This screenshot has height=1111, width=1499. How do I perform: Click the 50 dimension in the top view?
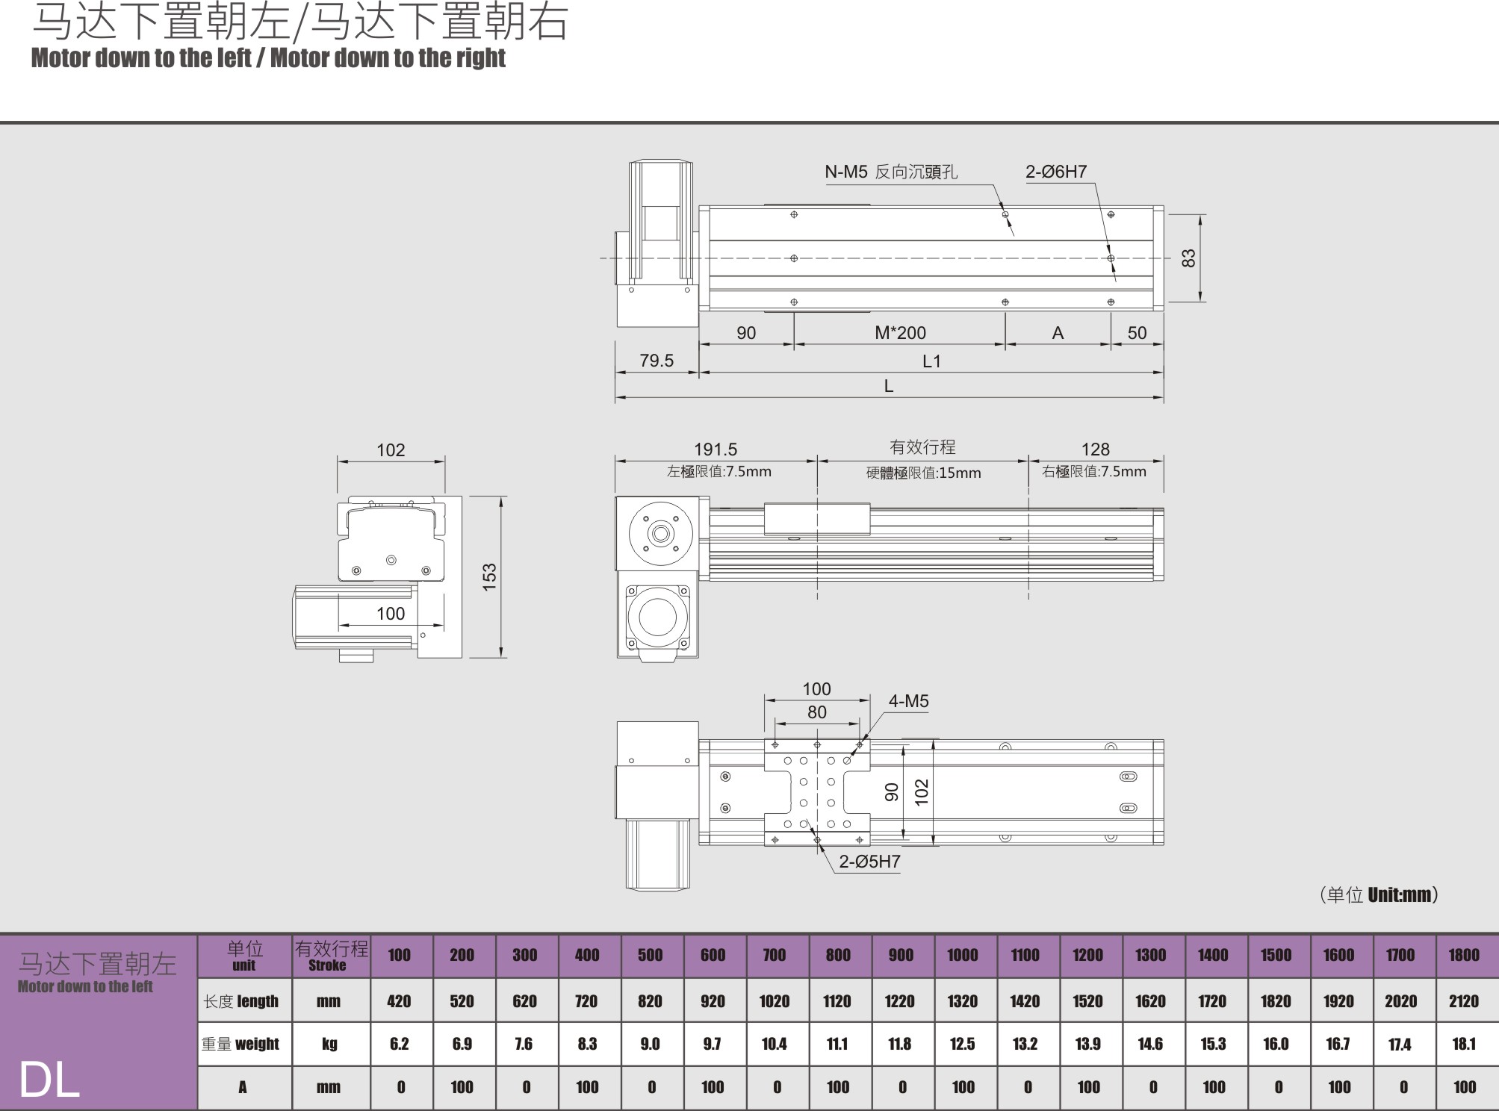(1137, 333)
